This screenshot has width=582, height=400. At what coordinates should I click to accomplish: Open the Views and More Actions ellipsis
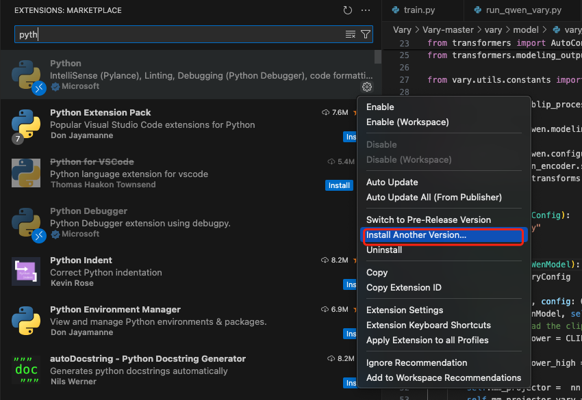pyautogui.click(x=366, y=11)
